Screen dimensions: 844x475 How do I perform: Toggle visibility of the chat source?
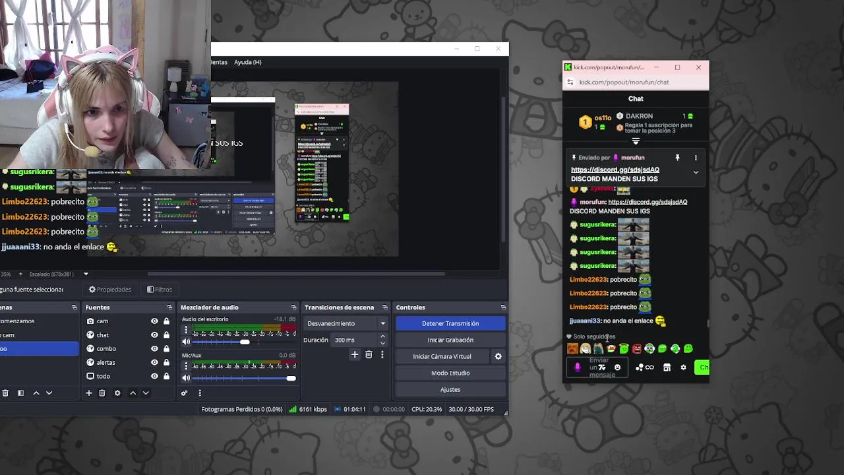point(154,335)
